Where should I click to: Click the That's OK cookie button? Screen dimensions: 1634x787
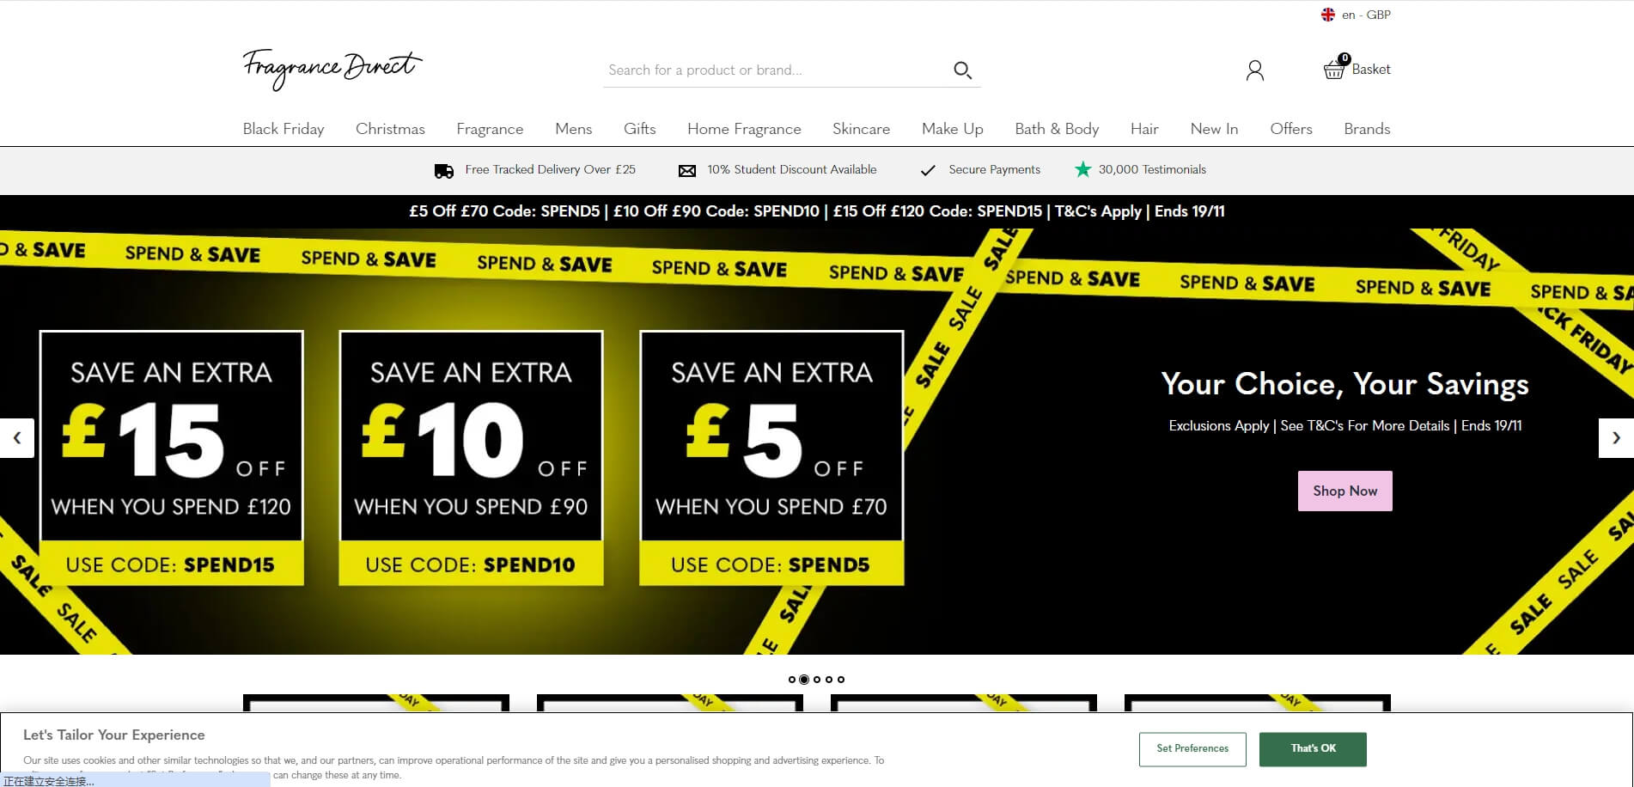click(1313, 749)
